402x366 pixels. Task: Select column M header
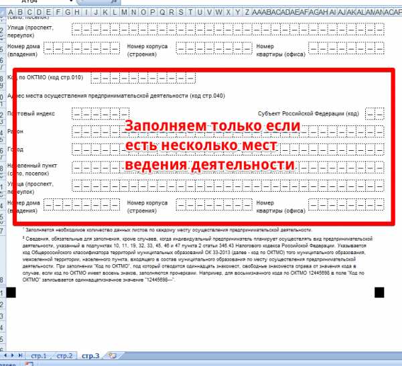click(x=124, y=12)
